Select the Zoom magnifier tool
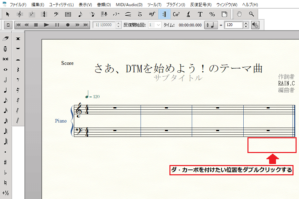 click(252, 14)
